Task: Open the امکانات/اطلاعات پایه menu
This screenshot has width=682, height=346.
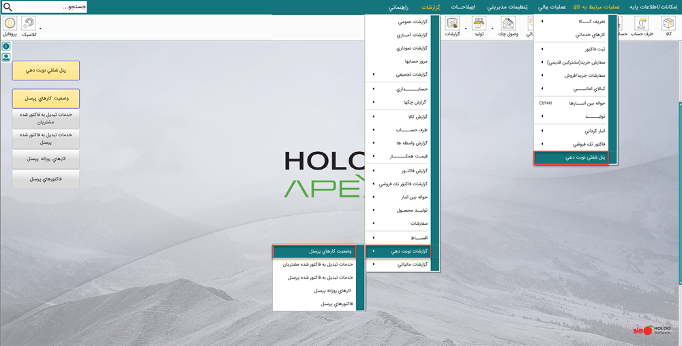Action: tap(654, 7)
